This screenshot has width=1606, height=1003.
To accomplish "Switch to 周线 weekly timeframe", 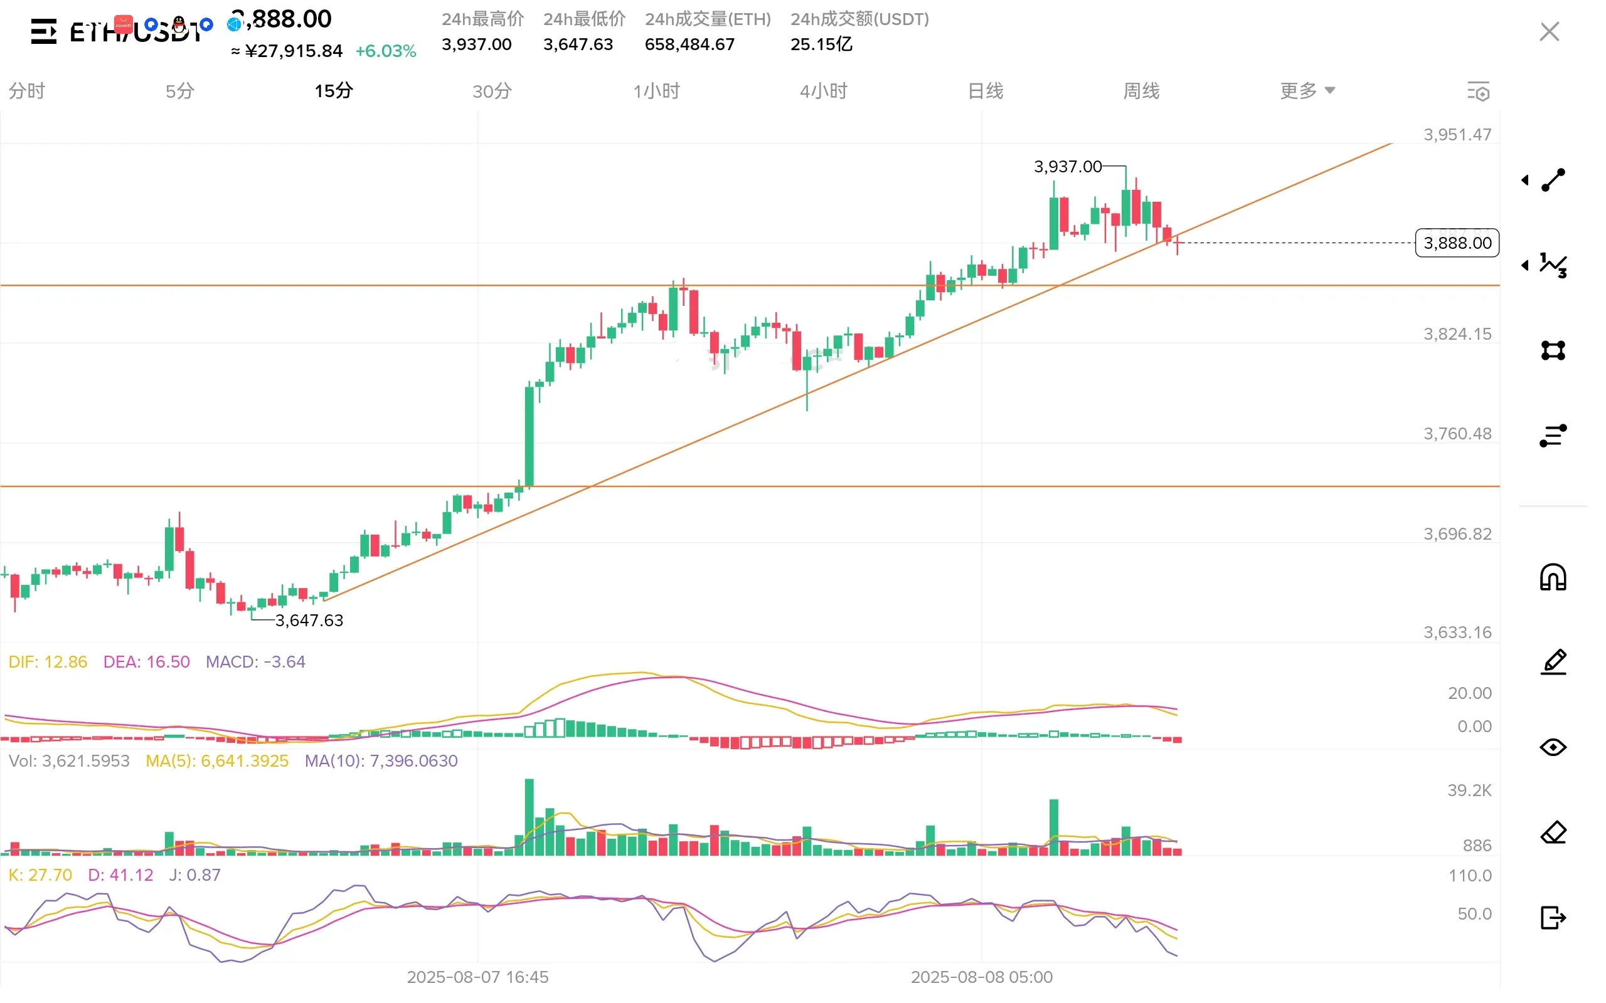I will tap(1142, 91).
